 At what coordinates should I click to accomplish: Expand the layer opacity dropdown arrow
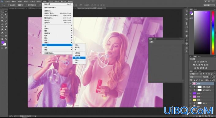(x=214, y=77)
